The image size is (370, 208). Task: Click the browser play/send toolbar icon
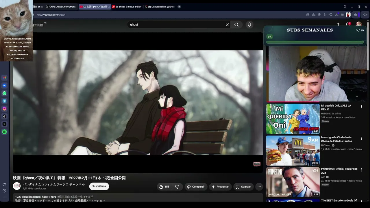(x=325, y=15)
